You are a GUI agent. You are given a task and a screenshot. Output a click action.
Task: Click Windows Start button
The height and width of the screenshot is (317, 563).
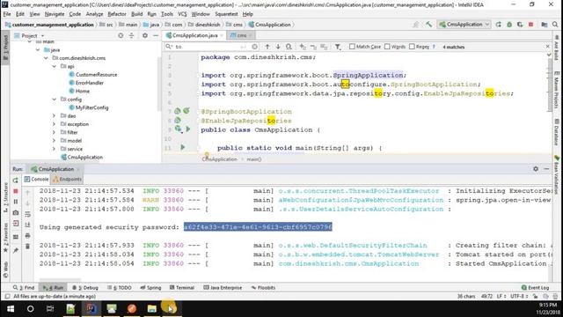click(11, 309)
